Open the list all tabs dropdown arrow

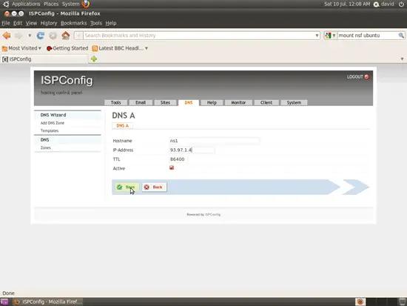402,59
